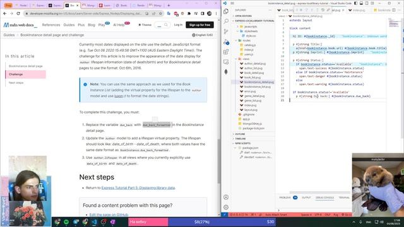Screen dimensions: 404x227
Task: Click the MDN search magnifier icon
Action: click(x=165, y=25)
